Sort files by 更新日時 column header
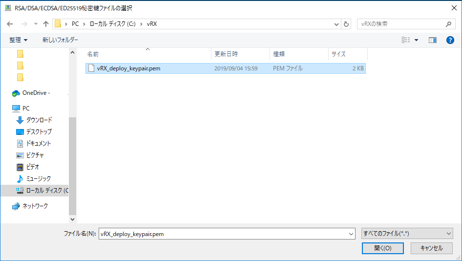 pos(226,54)
